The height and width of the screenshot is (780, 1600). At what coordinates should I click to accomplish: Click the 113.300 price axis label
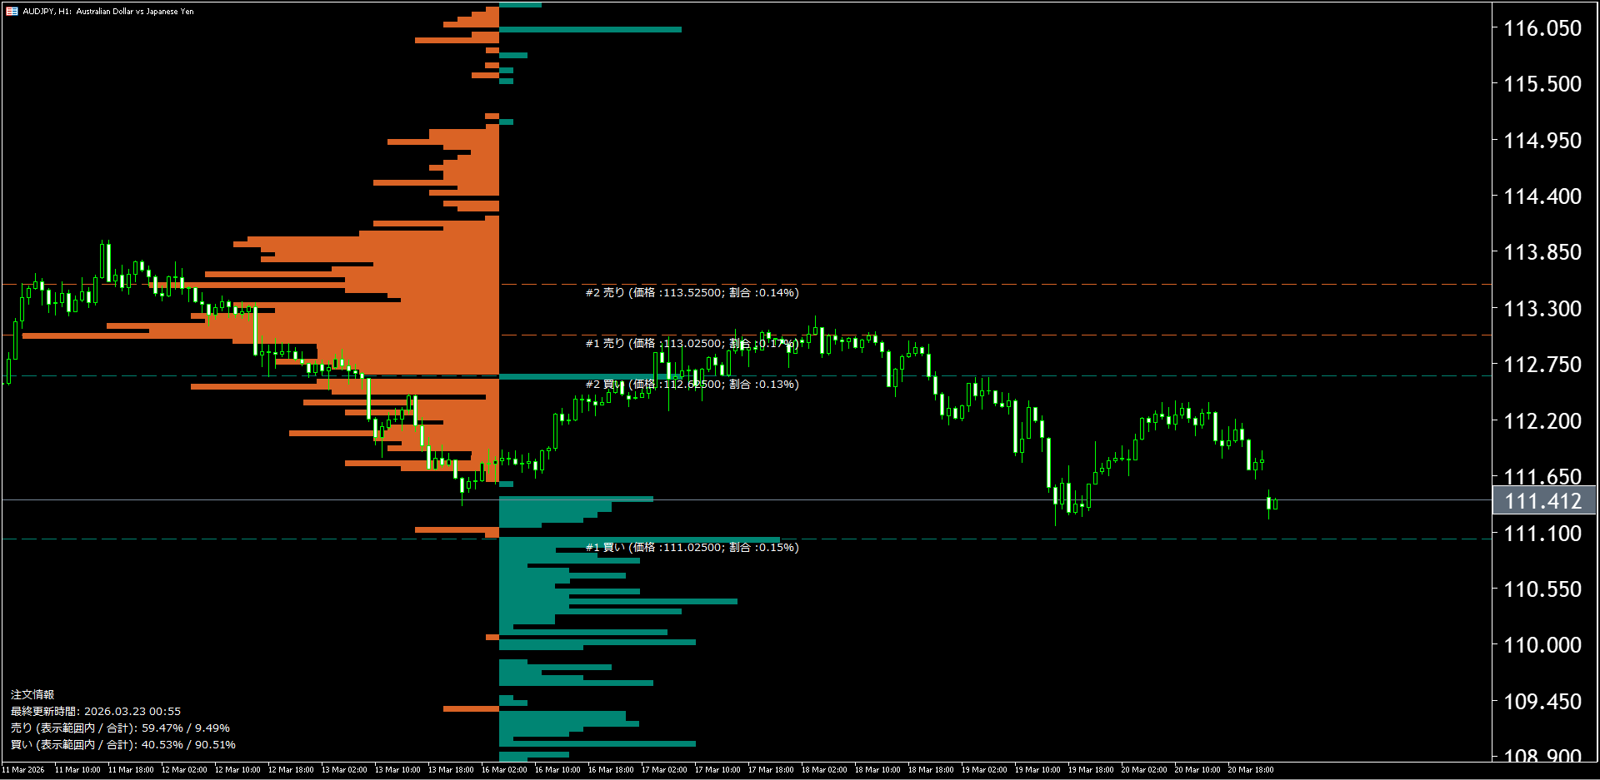coord(1542,309)
